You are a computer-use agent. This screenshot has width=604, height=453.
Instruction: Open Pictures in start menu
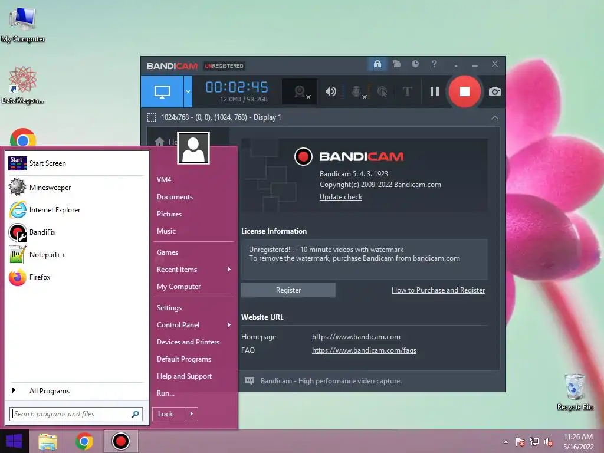point(169,214)
